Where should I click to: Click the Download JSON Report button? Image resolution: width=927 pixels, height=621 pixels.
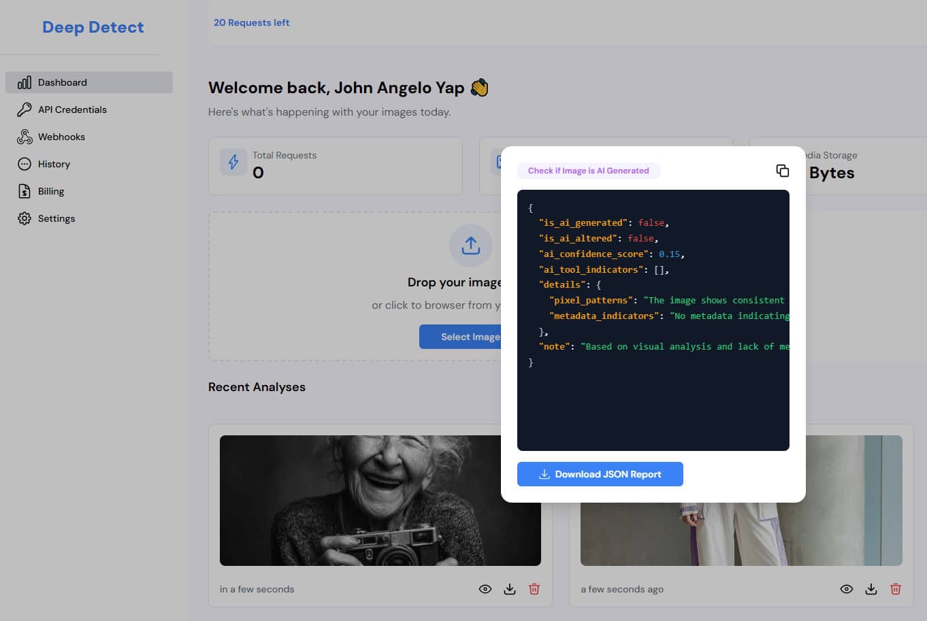click(x=600, y=474)
